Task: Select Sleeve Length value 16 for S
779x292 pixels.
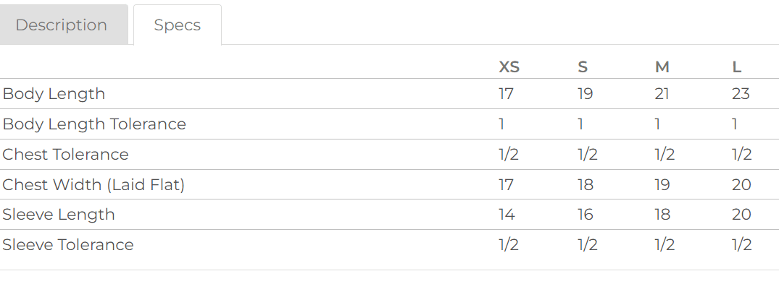Action: [586, 215]
